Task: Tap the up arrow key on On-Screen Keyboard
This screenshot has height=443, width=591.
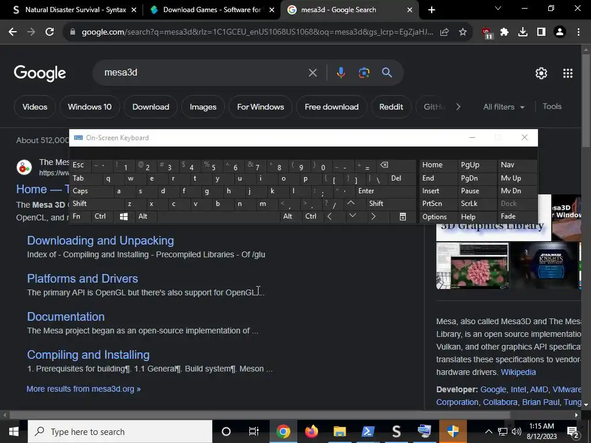Action: tap(351, 204)
